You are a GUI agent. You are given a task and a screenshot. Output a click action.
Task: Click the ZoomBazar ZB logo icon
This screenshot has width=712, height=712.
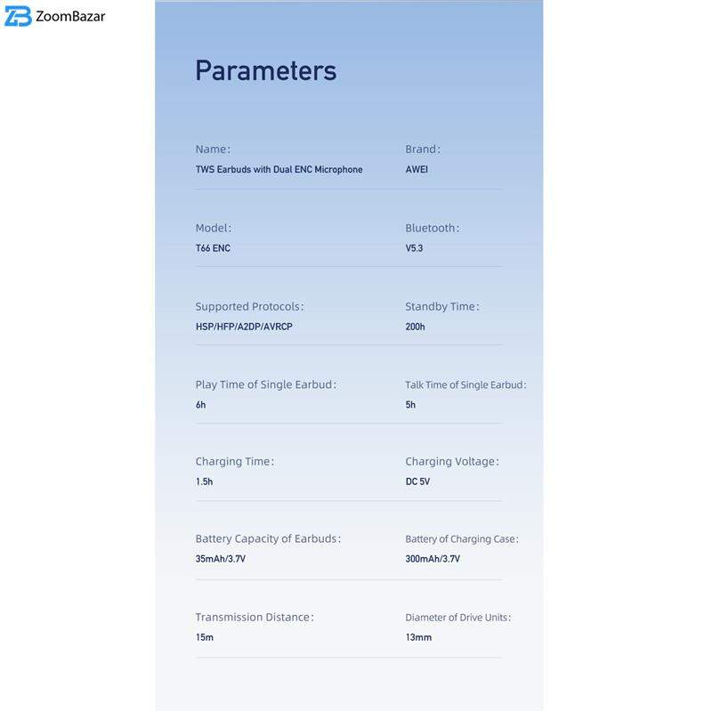(18, 16)
